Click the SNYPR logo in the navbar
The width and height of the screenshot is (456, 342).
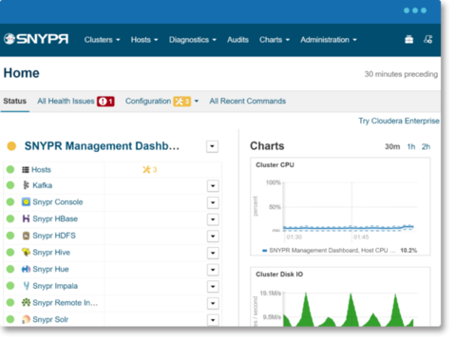36,39
